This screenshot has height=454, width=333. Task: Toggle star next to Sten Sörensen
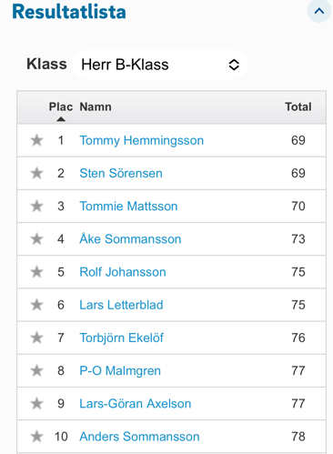click(x=36, y=173)
